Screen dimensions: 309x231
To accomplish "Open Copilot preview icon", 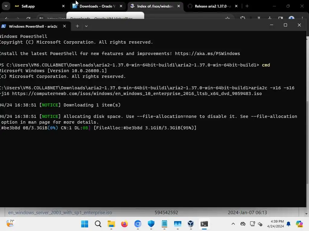I will tap(299, 224).
